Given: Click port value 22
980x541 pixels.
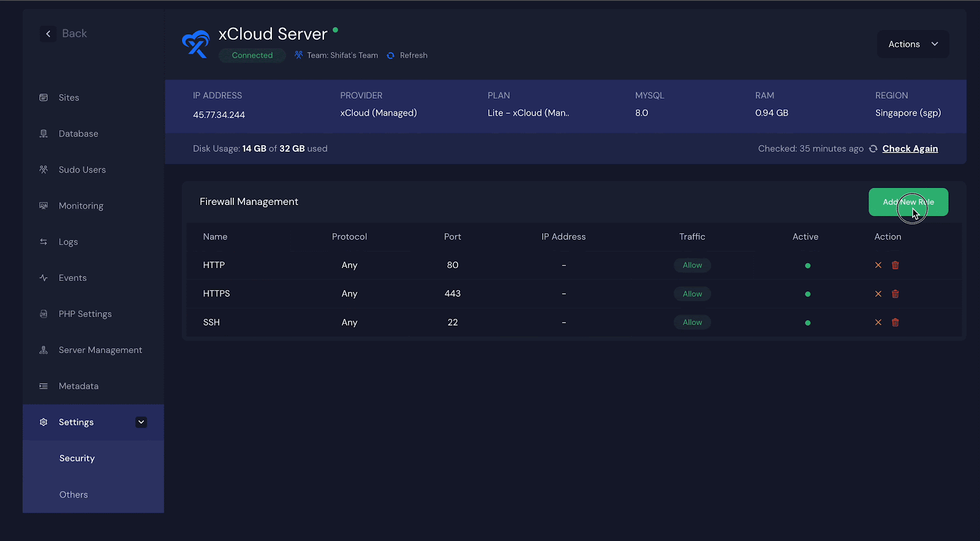Looking at the screenshot, I should coord(453,323).
